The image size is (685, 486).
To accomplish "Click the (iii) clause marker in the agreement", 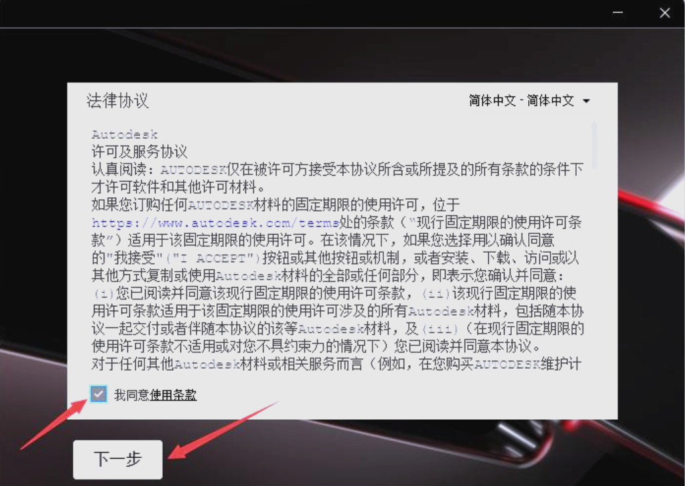I will (440, 329).
